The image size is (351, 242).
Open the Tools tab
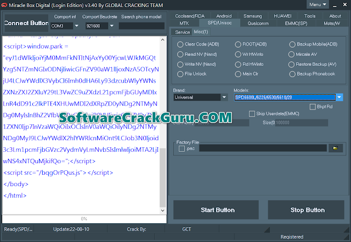tap(310, 16)
